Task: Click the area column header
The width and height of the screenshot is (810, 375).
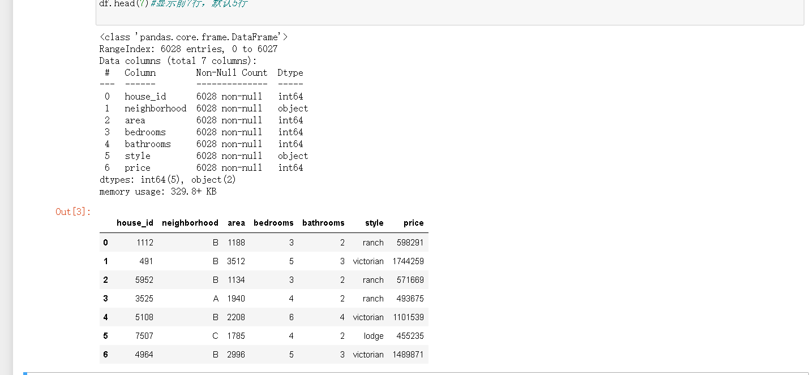Action: coord(236,223)
